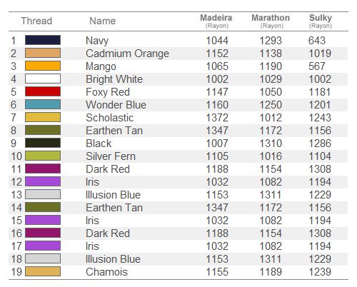Click the Mango color swatch

pyautogui.click(x=43, y=66)
